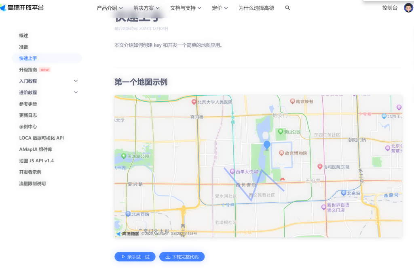Click the 西单大悦城 shopping icon
Viewport: 414px width, 270px height.
click(x=232, y=172)
